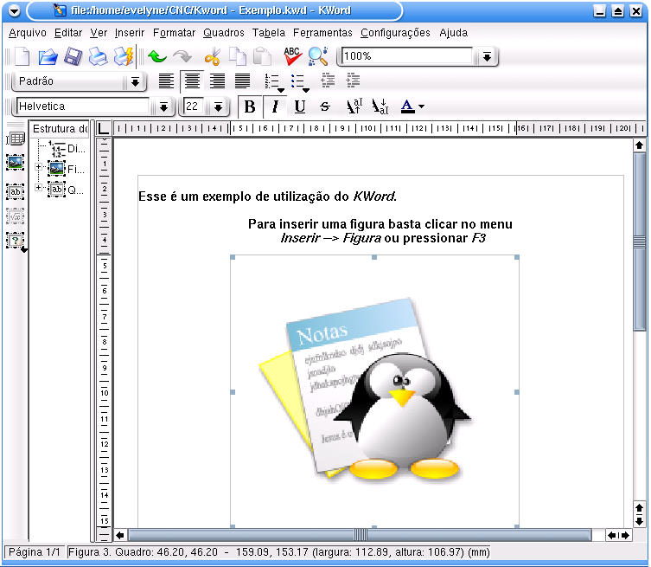Open the Inserir menu
The height and width of the screenshot is (567, 651).
coord(130,33)
